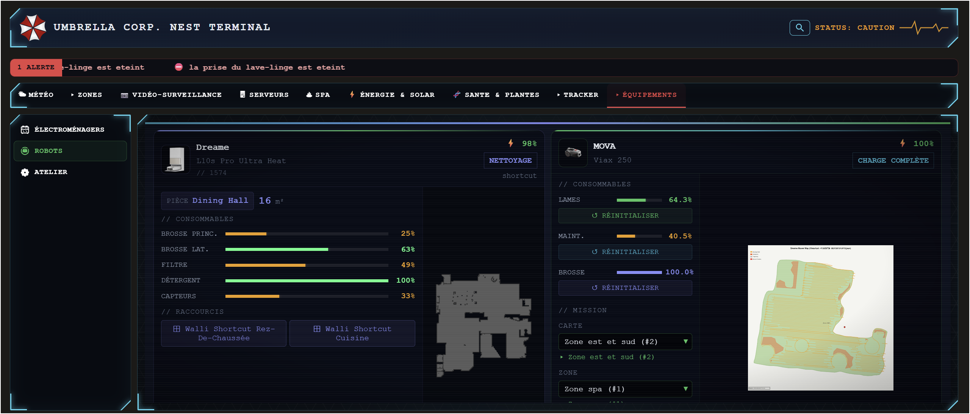
Task: Click the MOVA mower image
Action: [573, 153]
